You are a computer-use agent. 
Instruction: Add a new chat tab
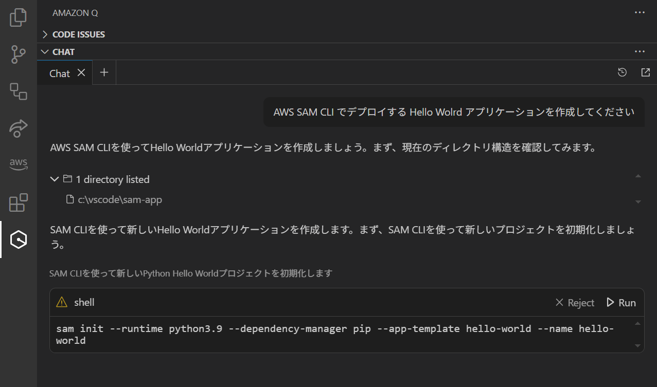click(104, 72)
